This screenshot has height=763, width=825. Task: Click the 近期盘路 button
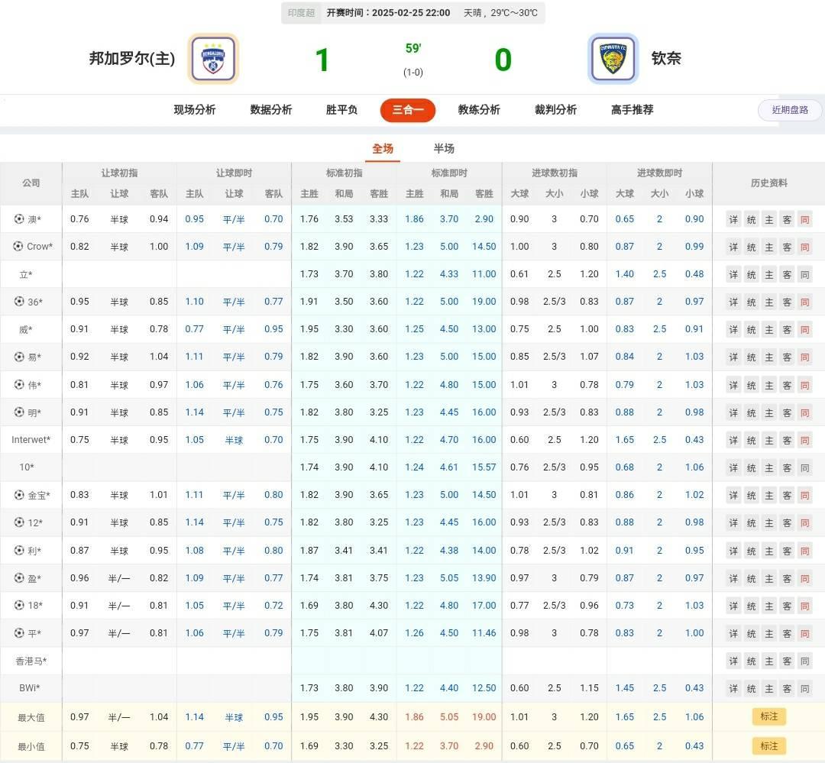790,110
